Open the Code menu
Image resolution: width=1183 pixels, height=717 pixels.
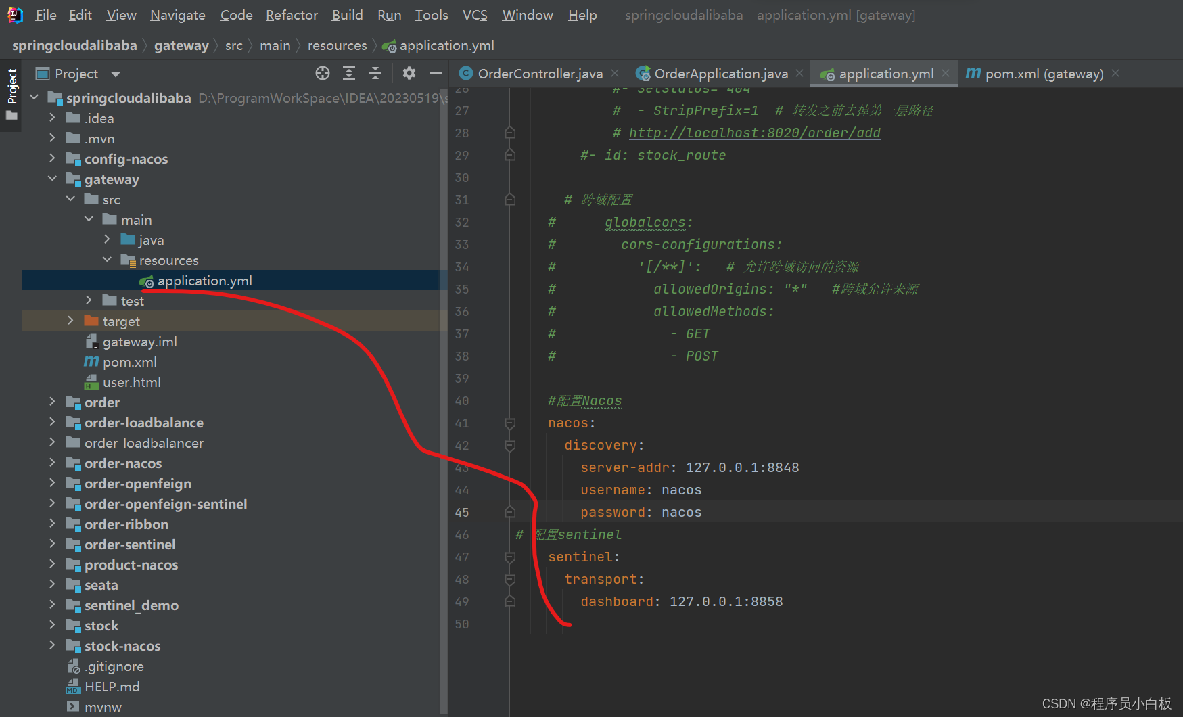[x=237, y=15]
